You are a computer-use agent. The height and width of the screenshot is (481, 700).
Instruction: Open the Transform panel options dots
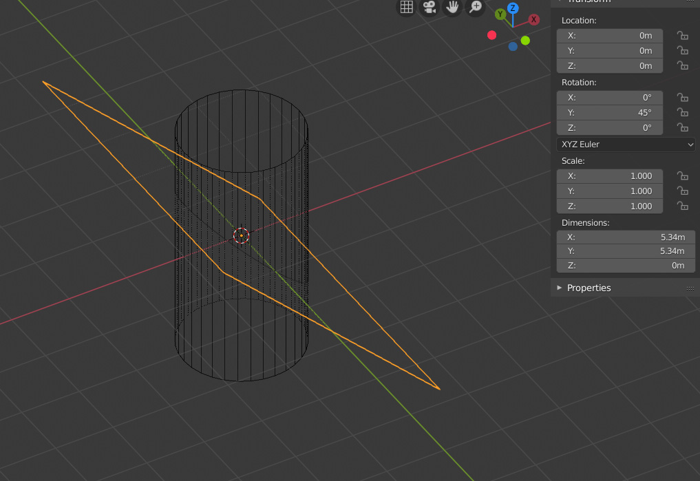690,2
